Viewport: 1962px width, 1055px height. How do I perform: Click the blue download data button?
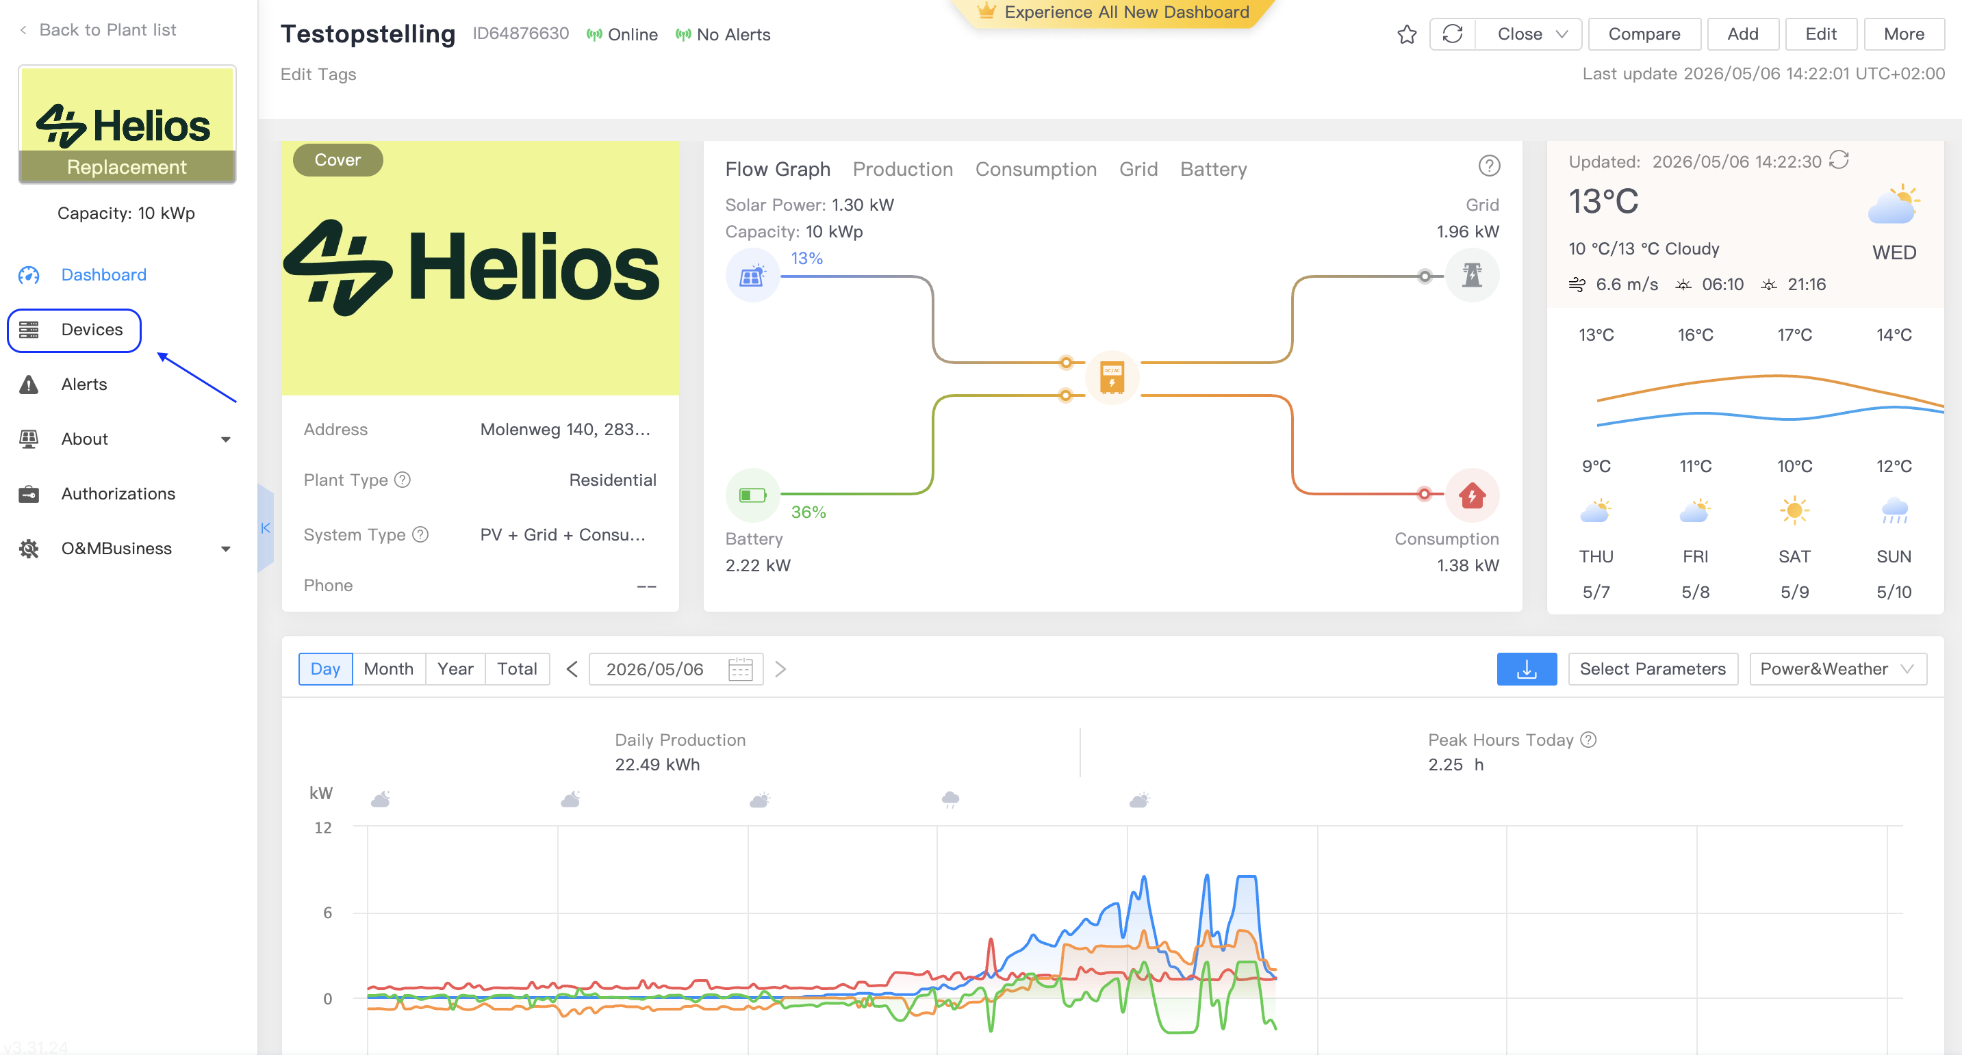coord(1527,669)
